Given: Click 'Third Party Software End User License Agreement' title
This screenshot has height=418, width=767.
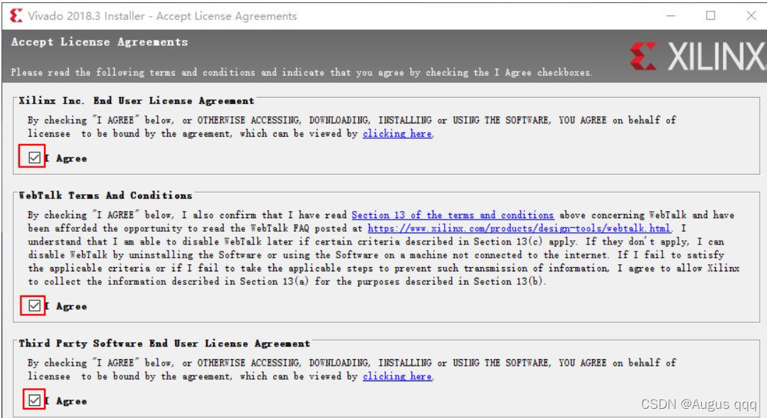Looking at the screenshot, I should click(x=164, y=343).
